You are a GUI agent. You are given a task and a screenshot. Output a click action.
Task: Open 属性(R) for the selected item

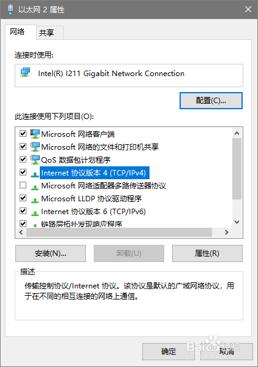(x=207, y=253)
